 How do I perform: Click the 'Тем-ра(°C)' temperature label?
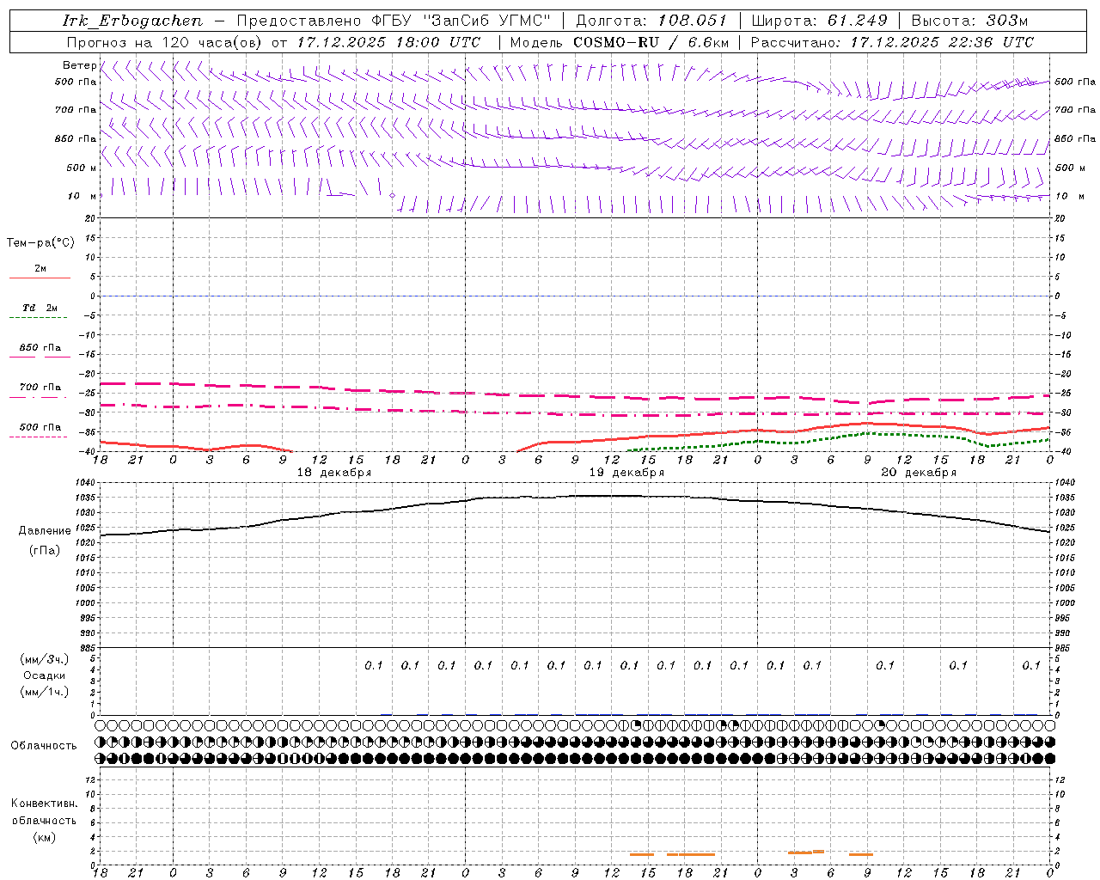click(x=40, y=243)
